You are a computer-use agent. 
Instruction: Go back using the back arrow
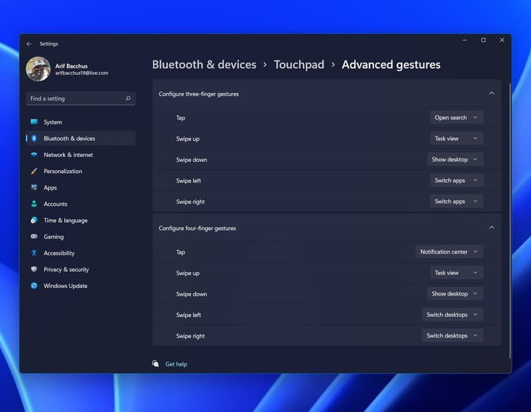[x=29, y=43]
